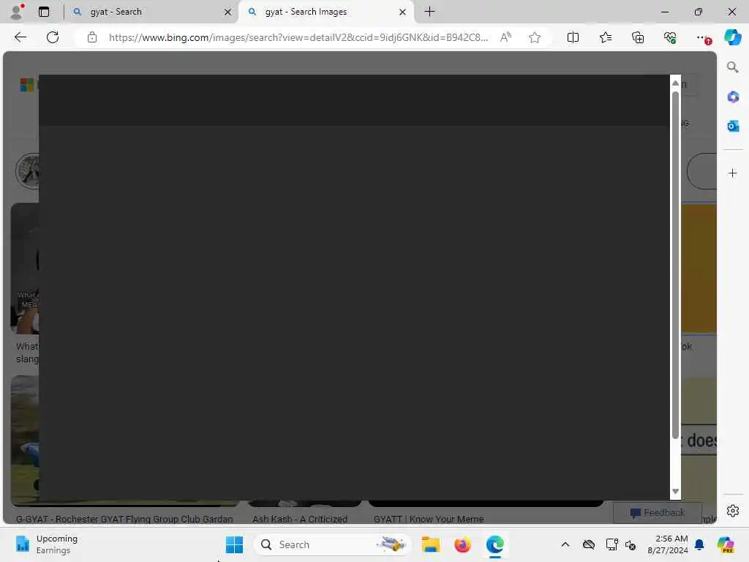This screenshot has width=749, height=562.
Task: Click the Feedback button
Action: click(x=658, y=513)
